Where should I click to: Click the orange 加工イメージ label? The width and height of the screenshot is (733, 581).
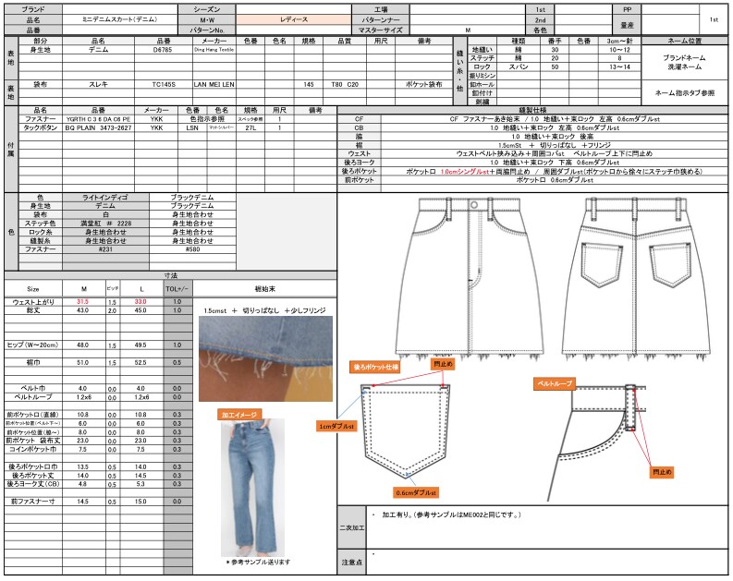tap(238, 414)
